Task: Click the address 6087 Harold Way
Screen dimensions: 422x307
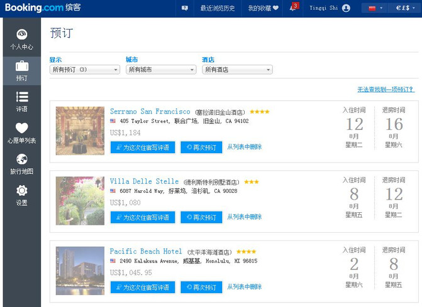Action: 179,191
